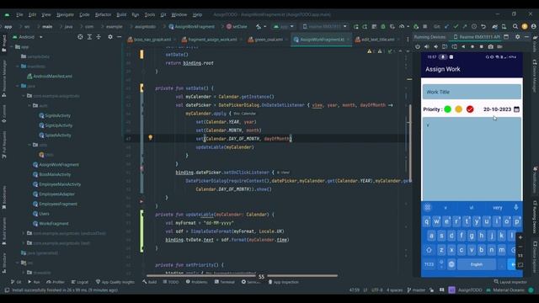Open SignInActivity in project tree

coord(55,115)
